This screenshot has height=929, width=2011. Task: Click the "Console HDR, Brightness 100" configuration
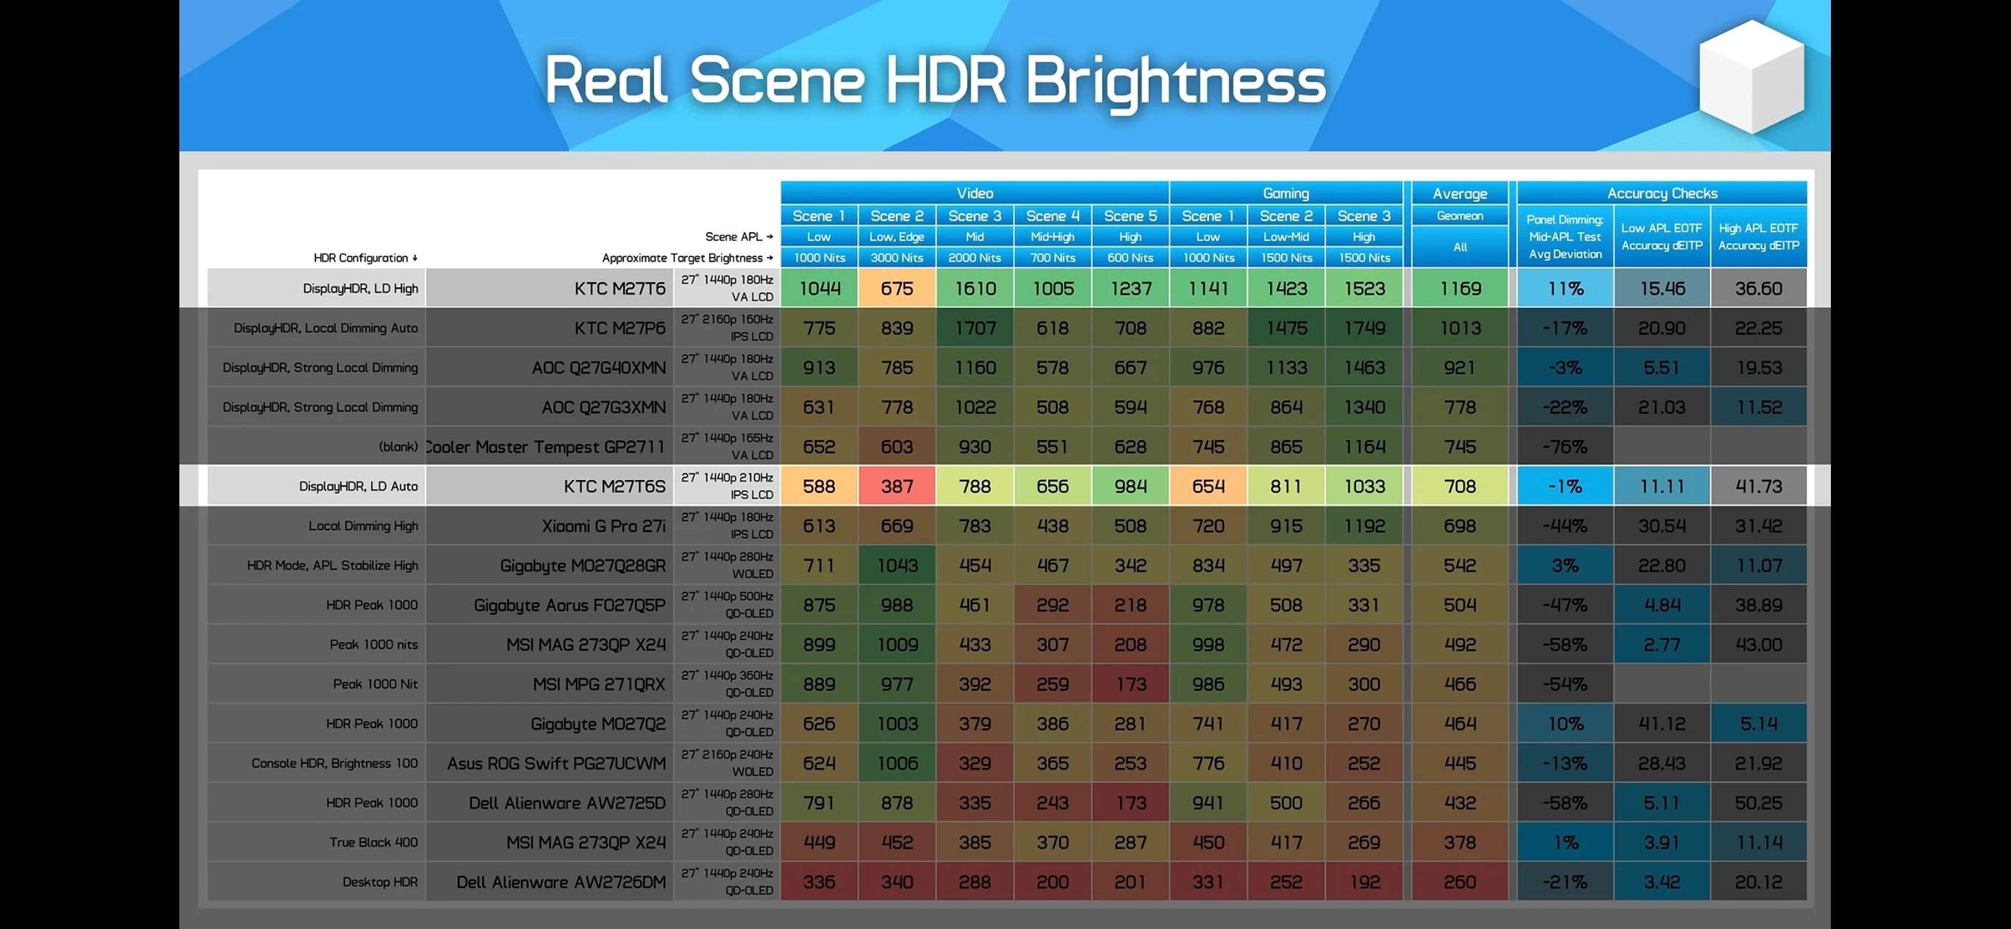pyautogui.click(x=334, y=764)
